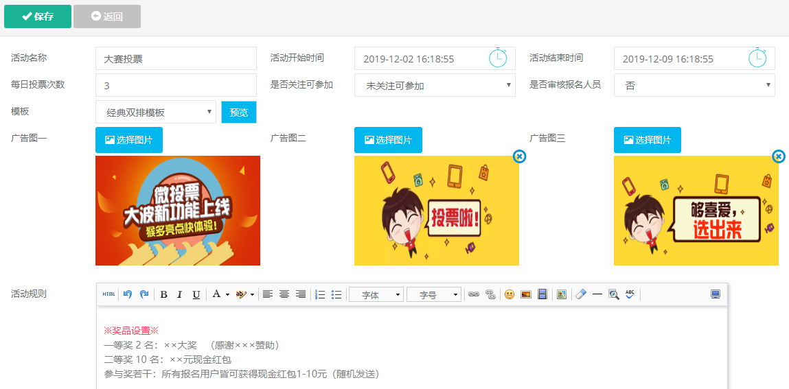Click the 够喜爱选出来 banner thumbnail
This screenshot has height=389, width=789.
click(696, 211)
